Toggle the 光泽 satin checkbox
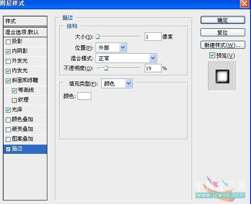 [x=8, y=110]
